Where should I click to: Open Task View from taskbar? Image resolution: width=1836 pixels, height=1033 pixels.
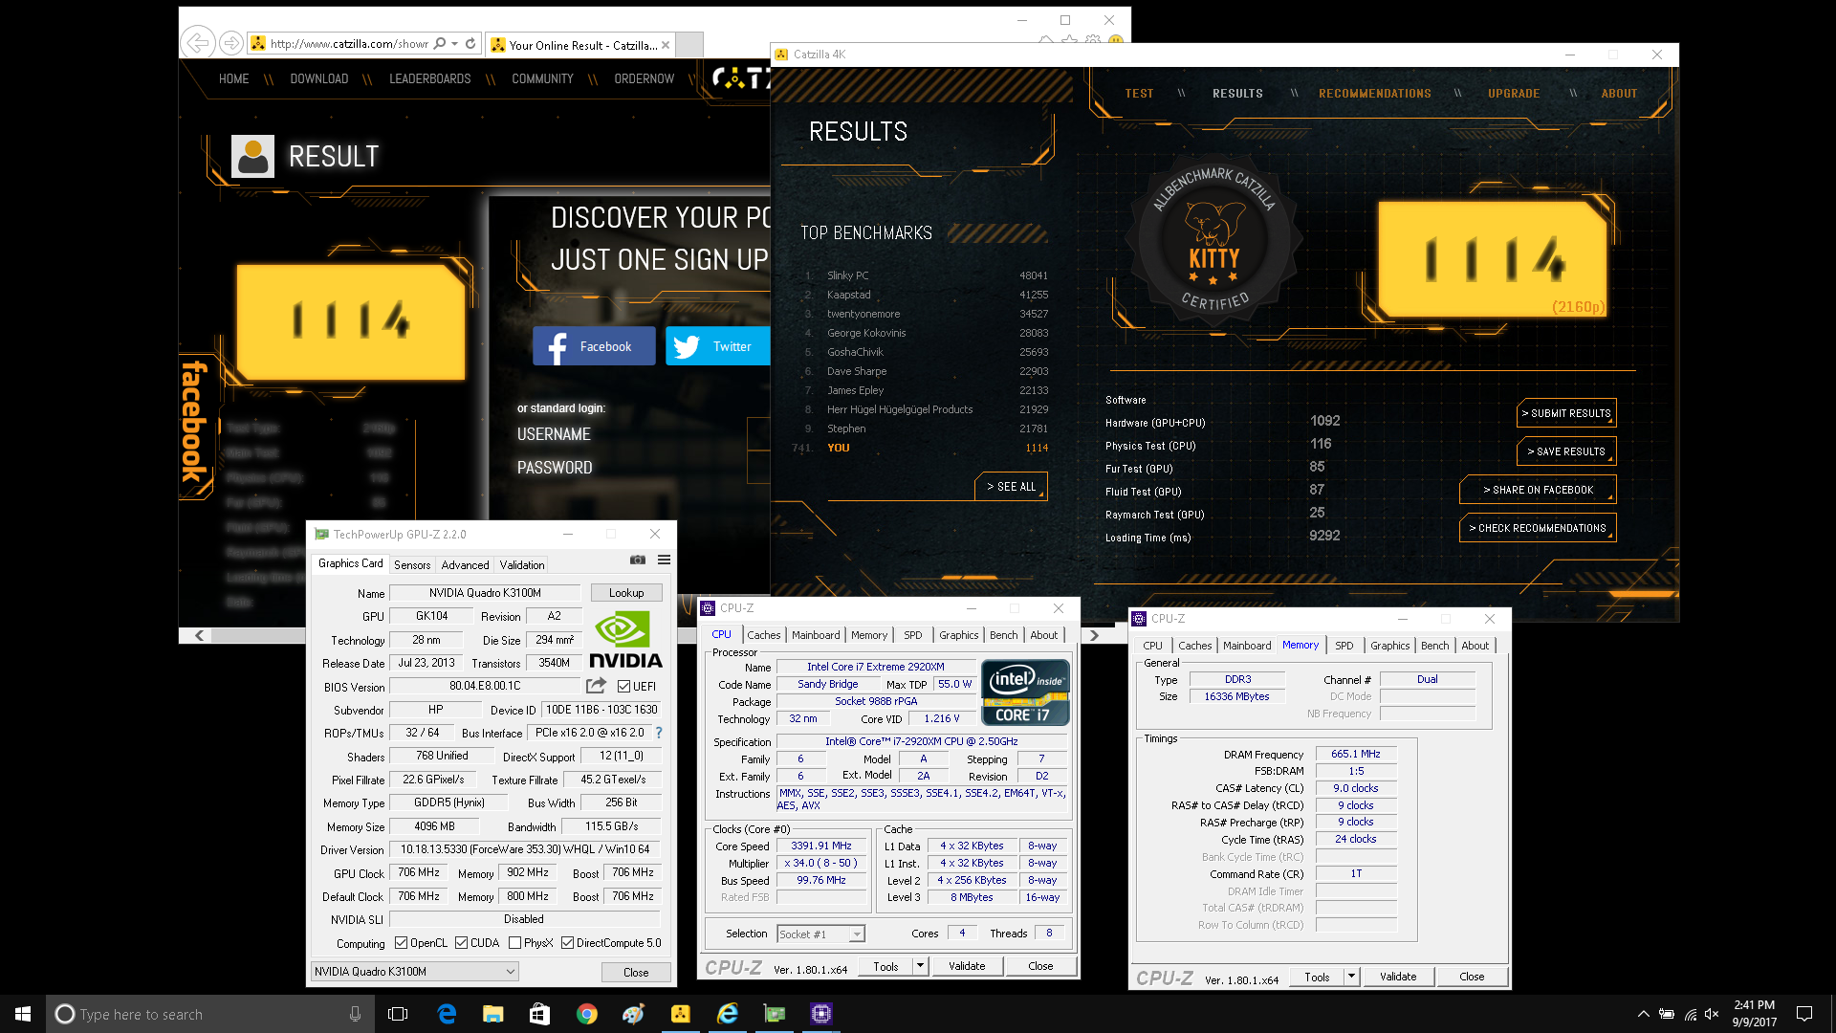pyautogui.click(x=398, y=1014)
